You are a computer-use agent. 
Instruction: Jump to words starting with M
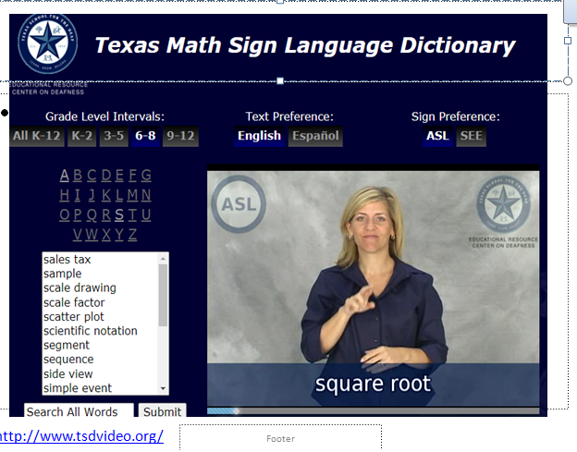[x=132, y=195]
